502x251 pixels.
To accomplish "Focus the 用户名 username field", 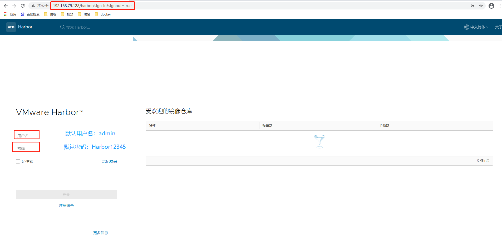I will (66, 135).
